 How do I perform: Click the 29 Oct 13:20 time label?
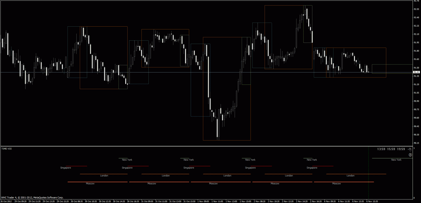(x=49, y=201)
